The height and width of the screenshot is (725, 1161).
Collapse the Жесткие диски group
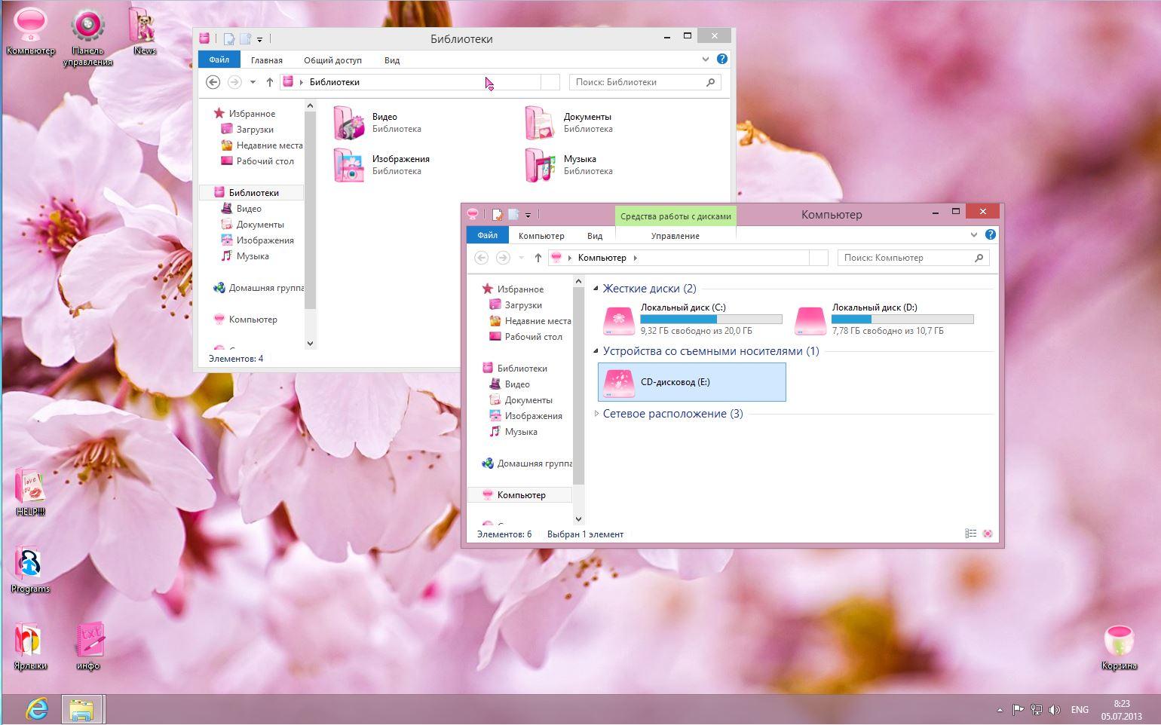click(x=596, y=289)
